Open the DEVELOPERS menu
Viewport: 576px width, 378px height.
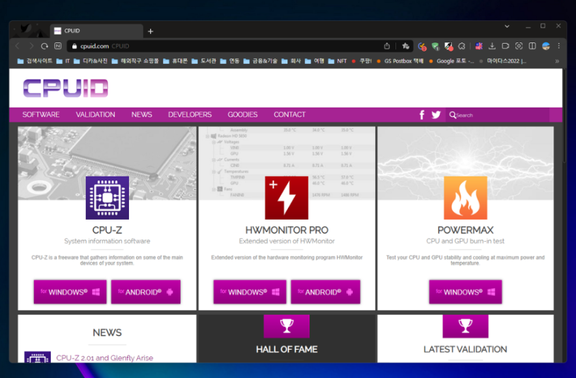[x=190, y=115]
